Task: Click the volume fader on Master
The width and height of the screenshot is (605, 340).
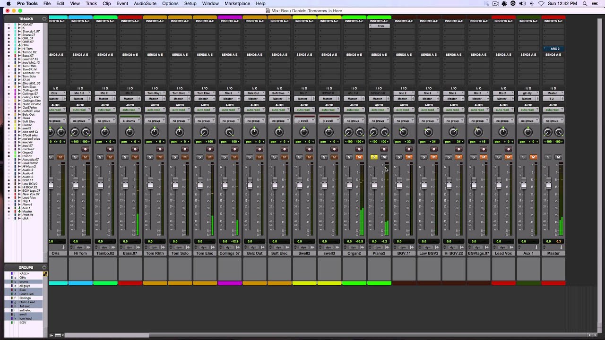Action: pos(548,184)
